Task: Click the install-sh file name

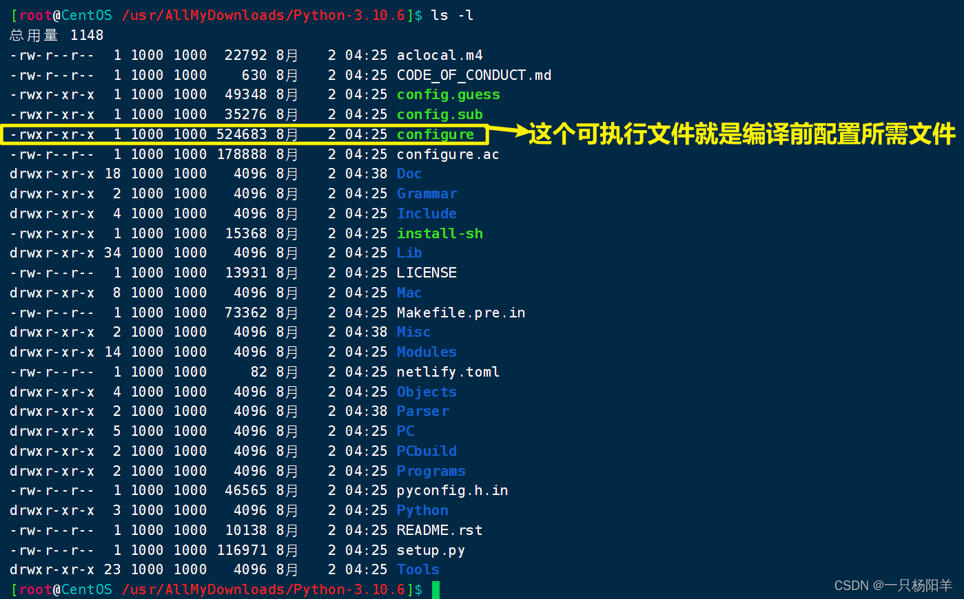Action: [x=440, y=233]
